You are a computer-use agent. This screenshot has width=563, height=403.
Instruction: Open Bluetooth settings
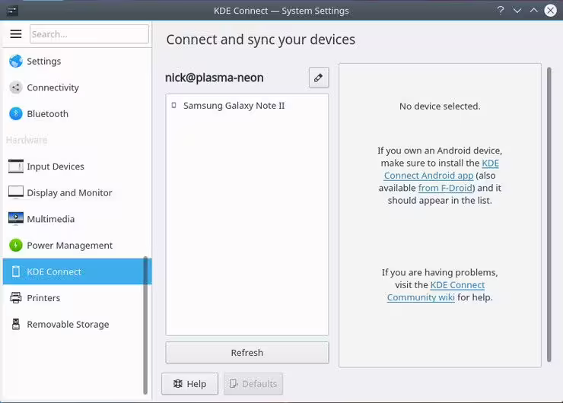pyautogui.click(x=77, y=114)
